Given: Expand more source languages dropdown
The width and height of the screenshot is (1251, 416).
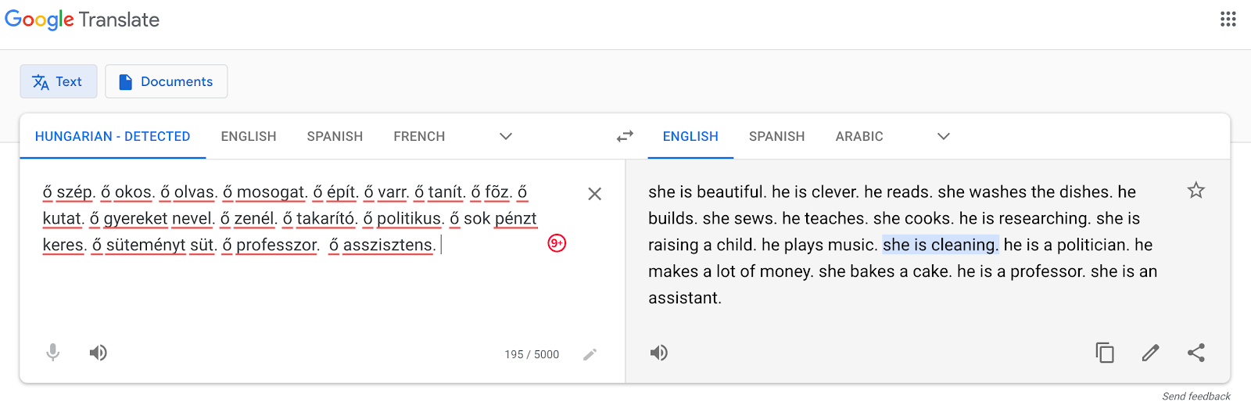Looking at the screenshot, I should click(506, 136).
